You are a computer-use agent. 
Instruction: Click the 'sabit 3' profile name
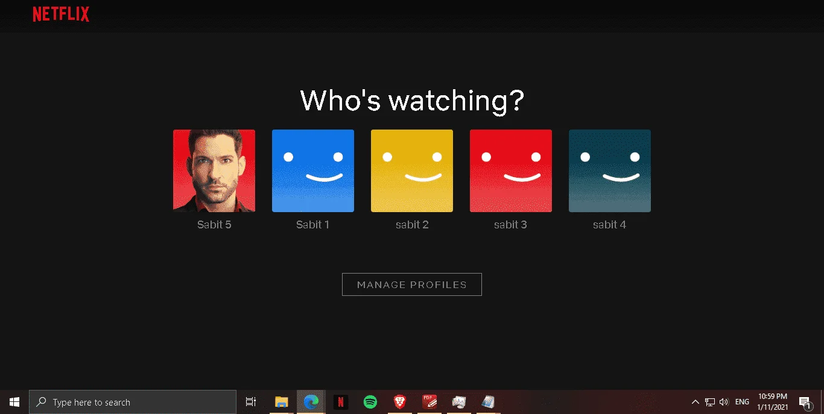click(x=510, y=225)
